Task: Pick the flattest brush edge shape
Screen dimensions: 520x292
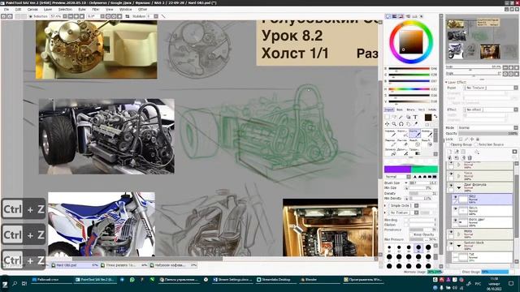Action: [435, 177]
